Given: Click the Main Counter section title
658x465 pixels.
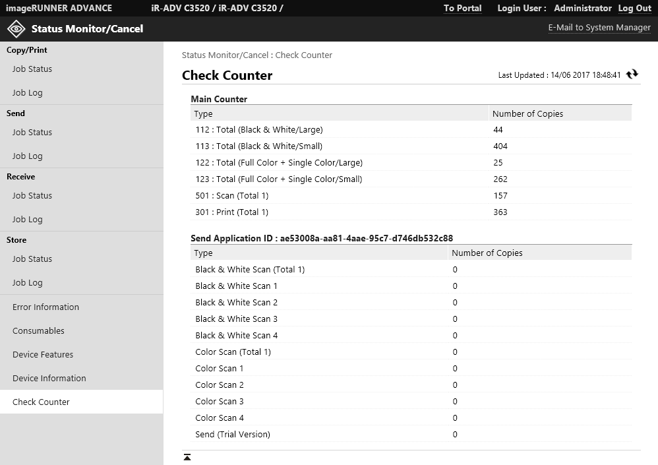Looking at the screenshot, I should [219, 99].
